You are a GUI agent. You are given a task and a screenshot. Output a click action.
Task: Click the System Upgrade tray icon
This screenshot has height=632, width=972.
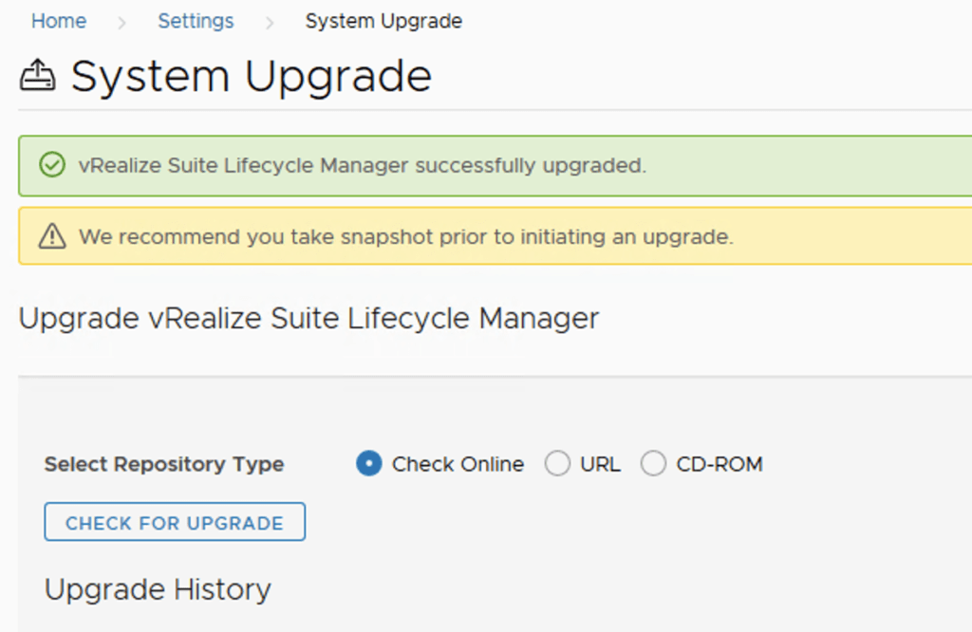point(38,76)
